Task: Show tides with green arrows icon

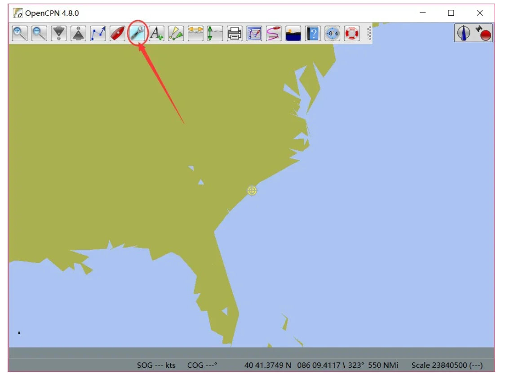Action: (215, 33)
